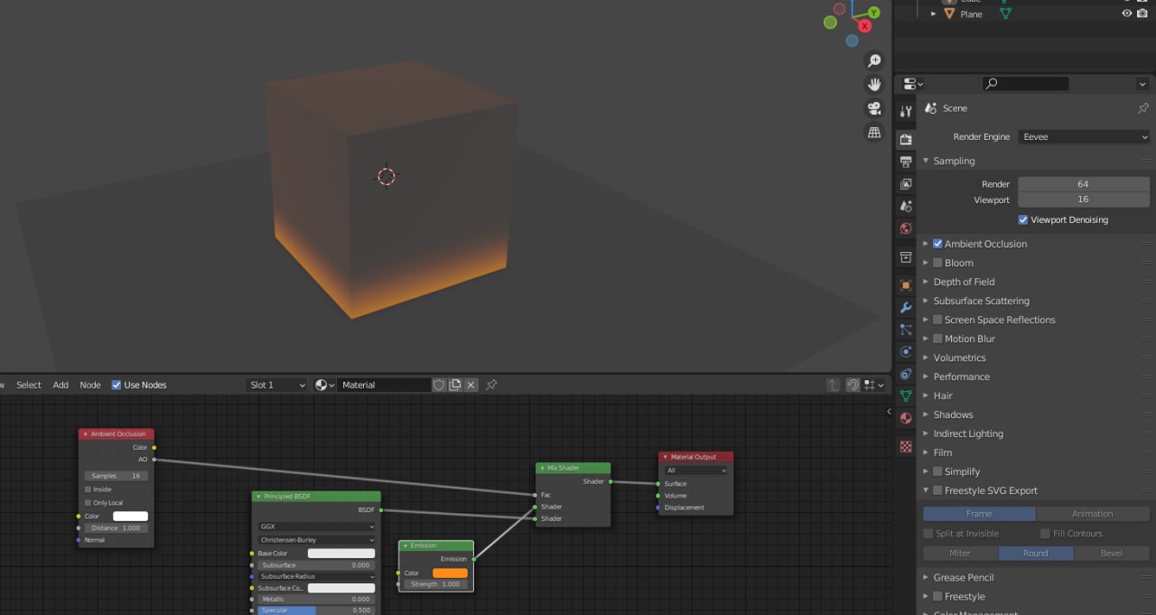The image size is (1156, 615).
Task: Pin the Scene properties context
Action: 1142,107
